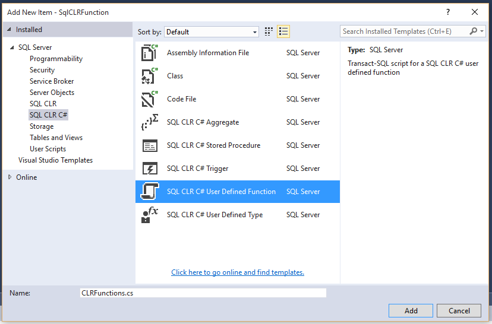Select the 'Class' template name text
The image size is (492, 324).
175,76
